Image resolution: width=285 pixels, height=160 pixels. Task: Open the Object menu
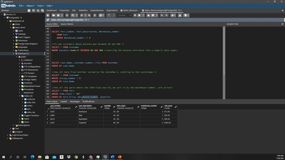30,6
